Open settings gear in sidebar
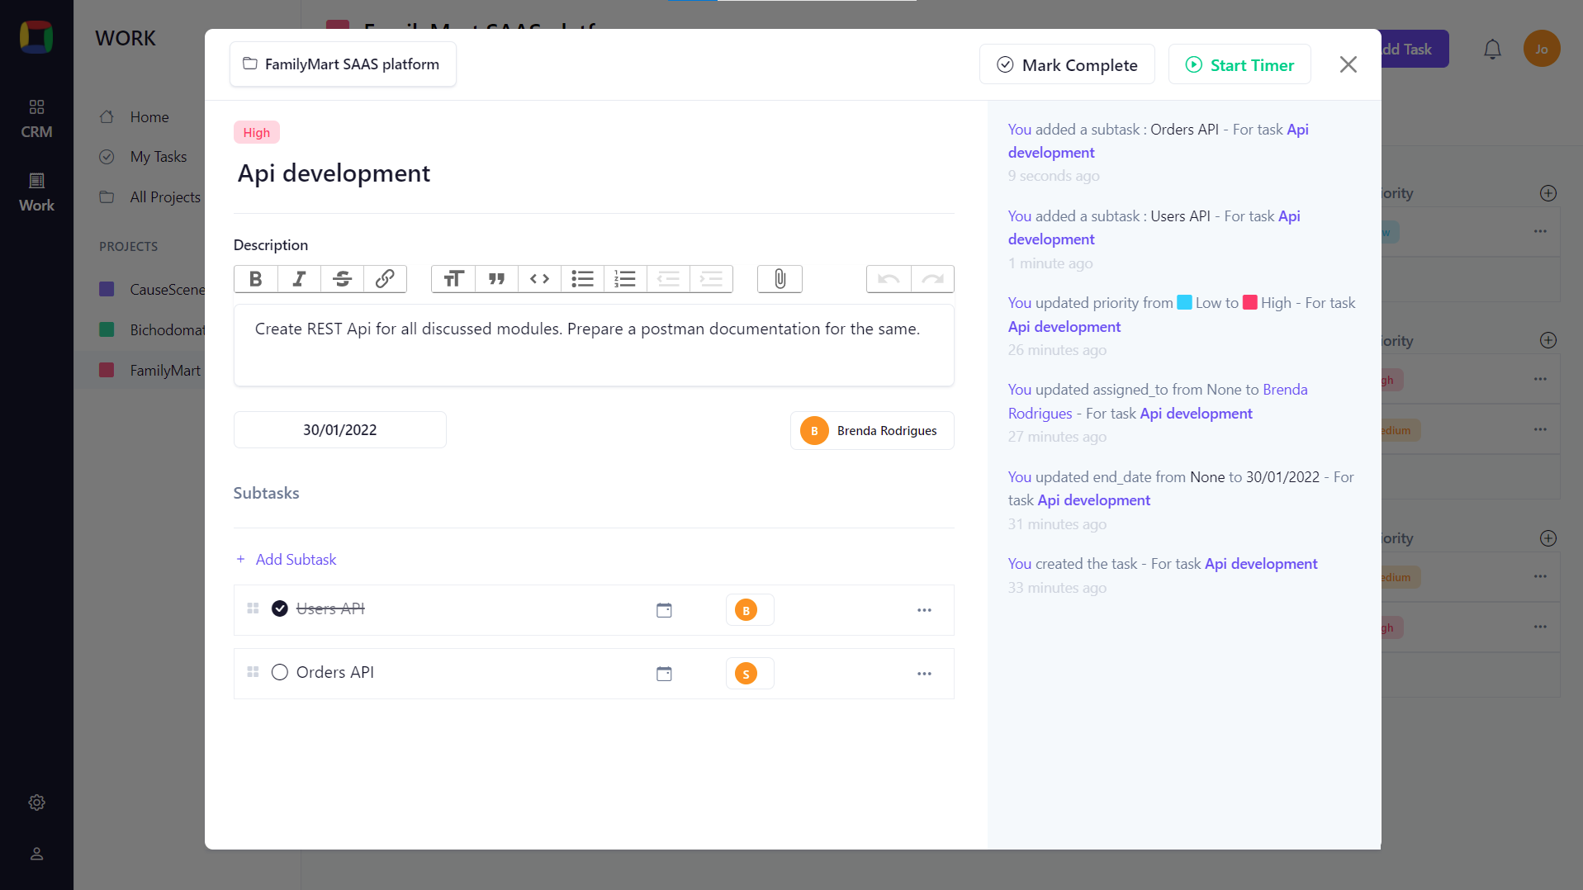Image resolution: width=1583 pixels, height=890 pixels. (x=36, y=802)
